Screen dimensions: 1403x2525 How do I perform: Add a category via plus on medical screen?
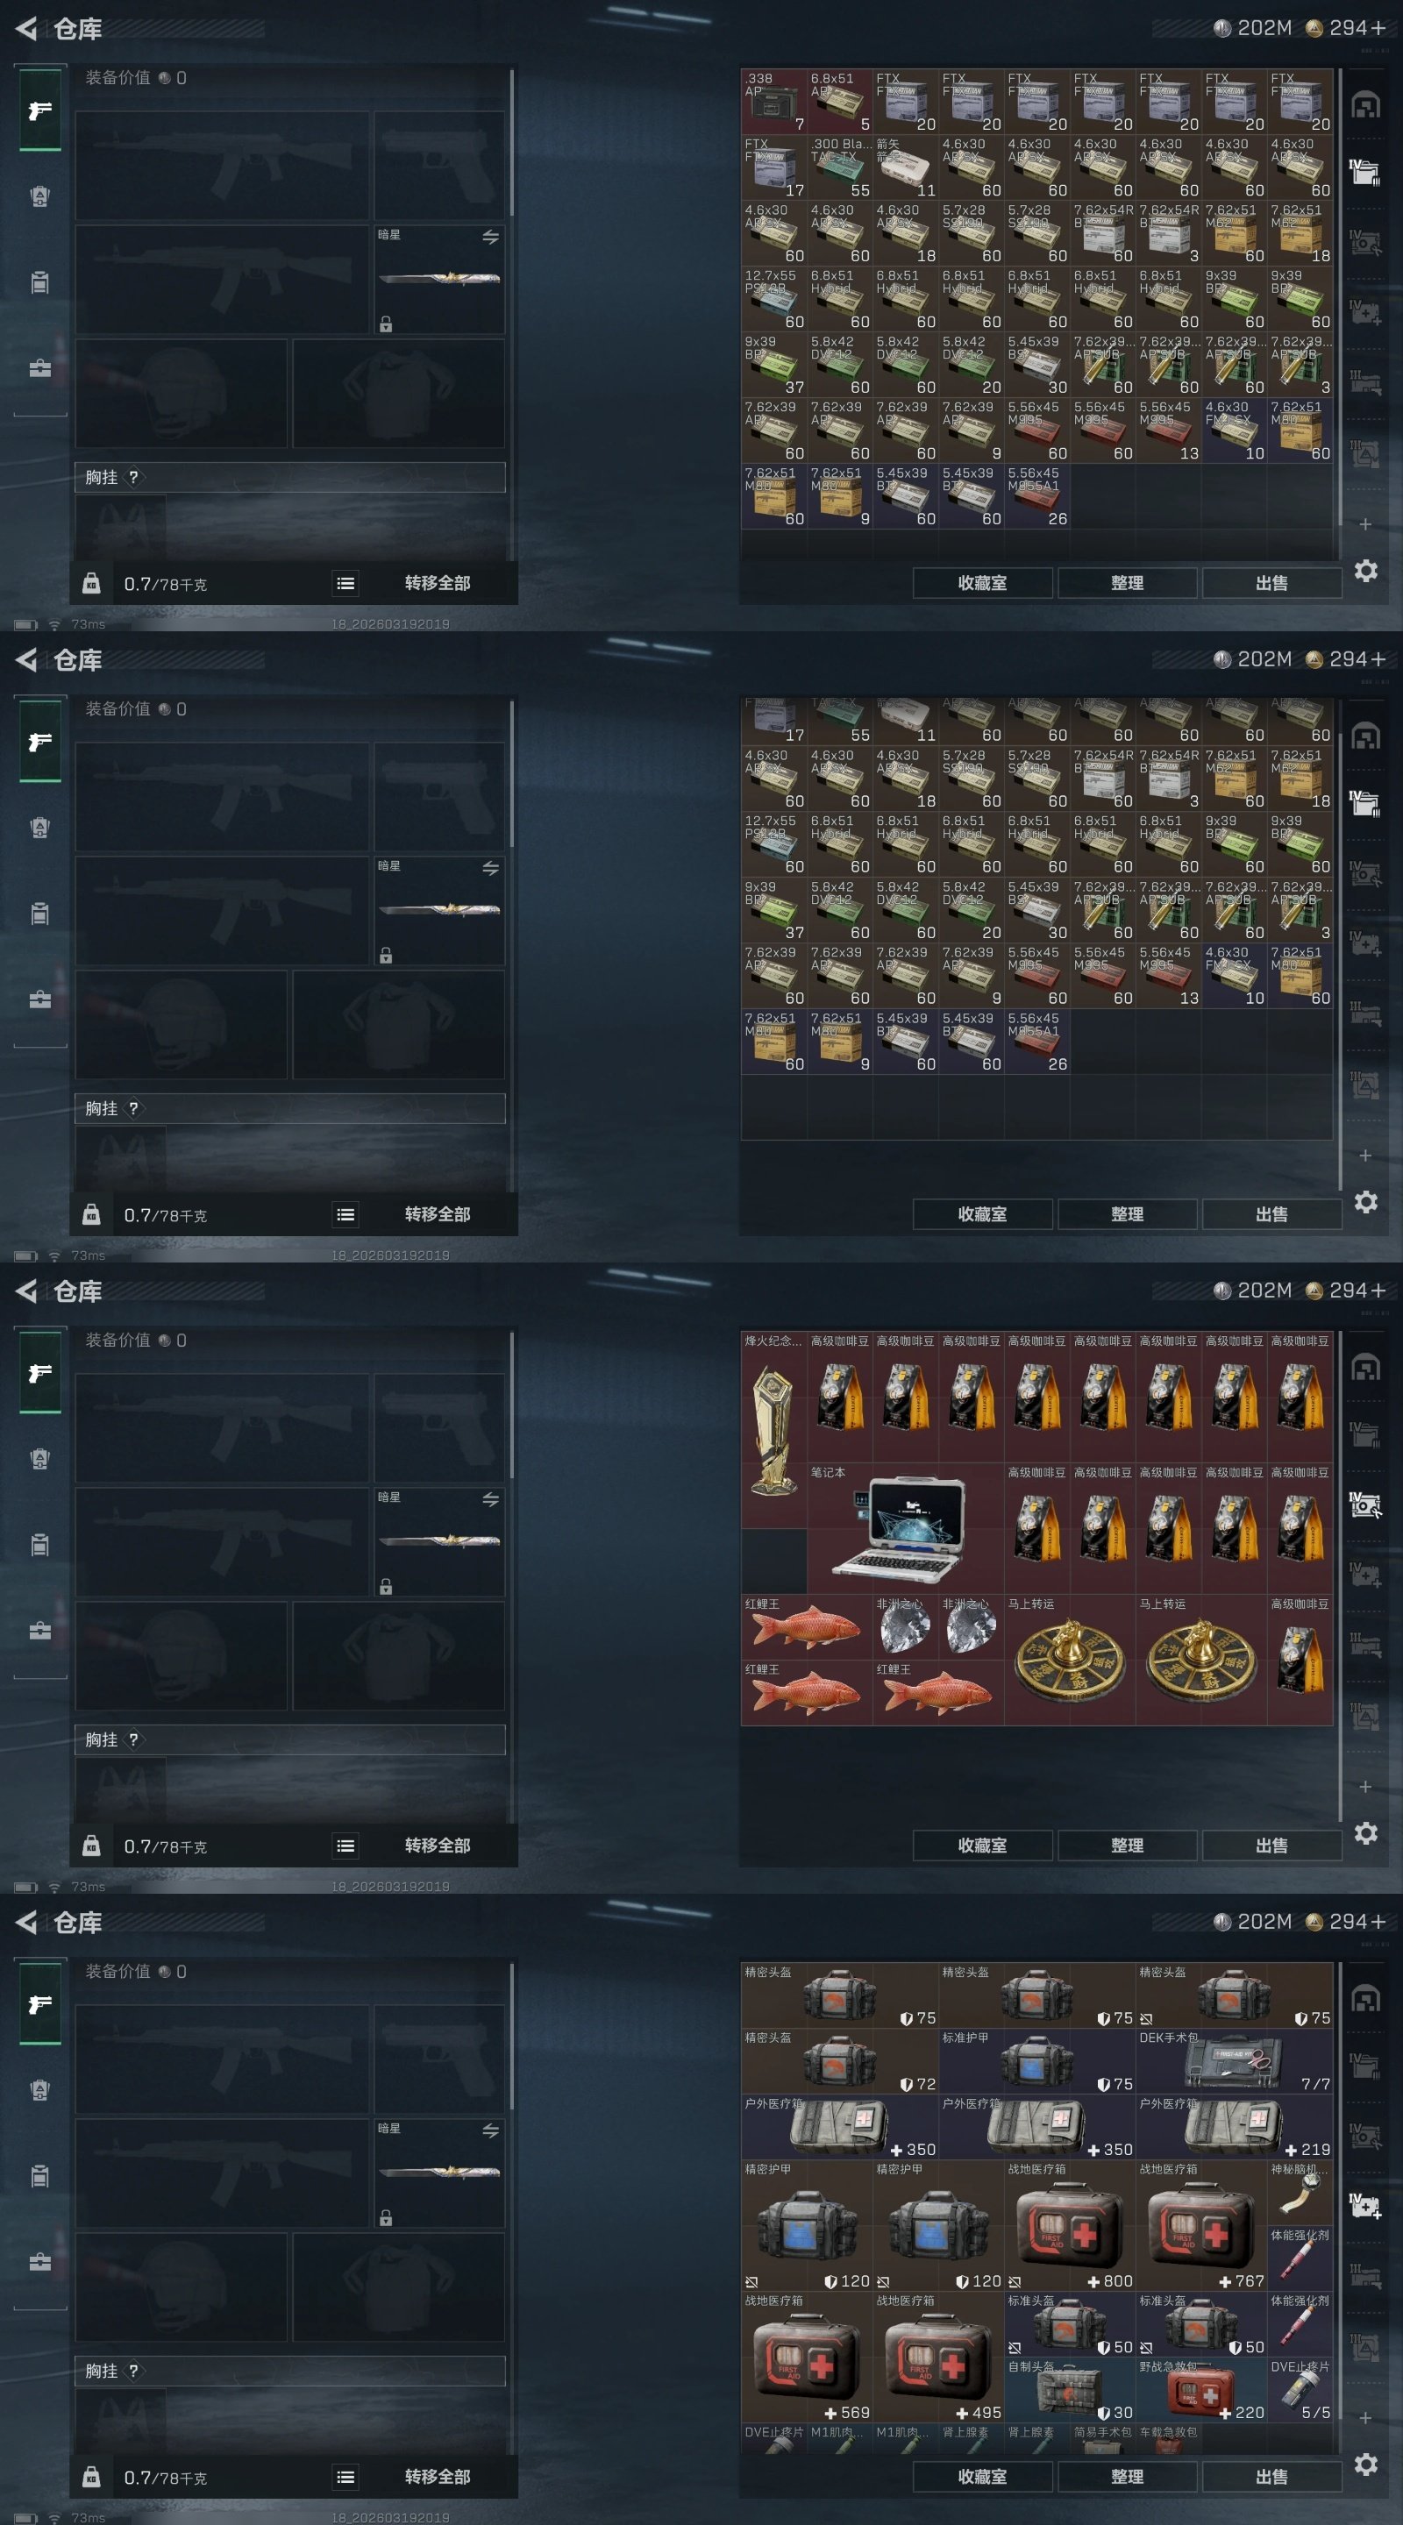1364,2417
